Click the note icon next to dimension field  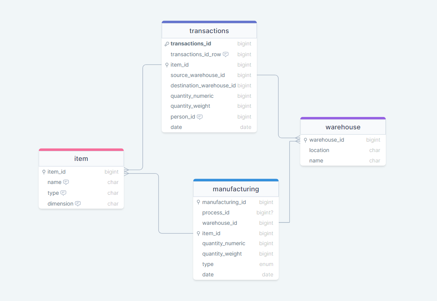77,203
